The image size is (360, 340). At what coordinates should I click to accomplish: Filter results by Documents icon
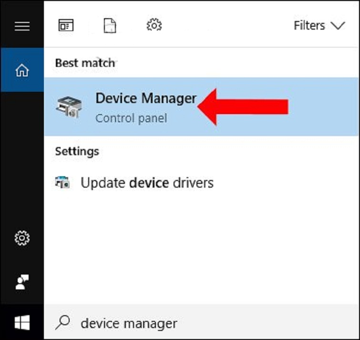tap(110, 25)
